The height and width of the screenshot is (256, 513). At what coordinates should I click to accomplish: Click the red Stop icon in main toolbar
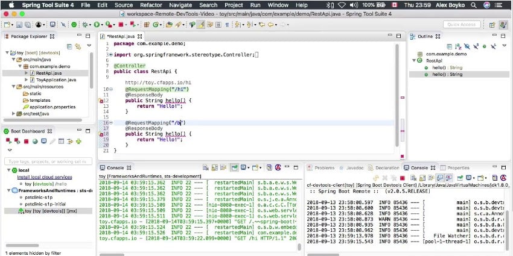point(121,25)
